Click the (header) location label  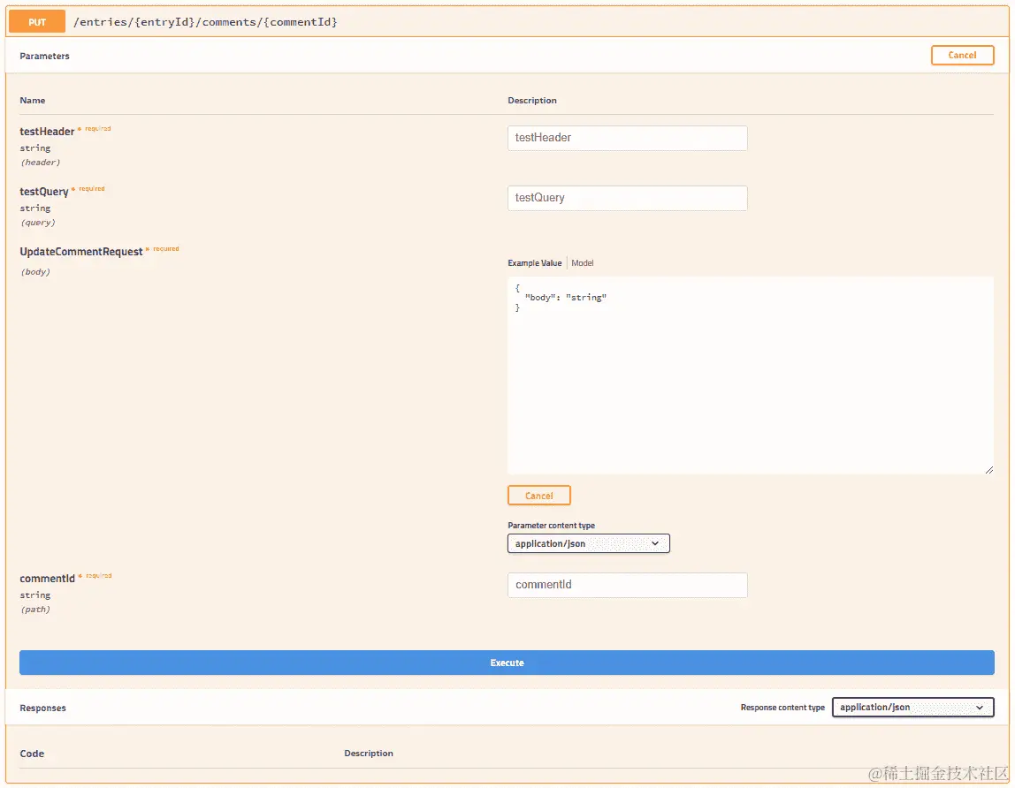point(40,163)
